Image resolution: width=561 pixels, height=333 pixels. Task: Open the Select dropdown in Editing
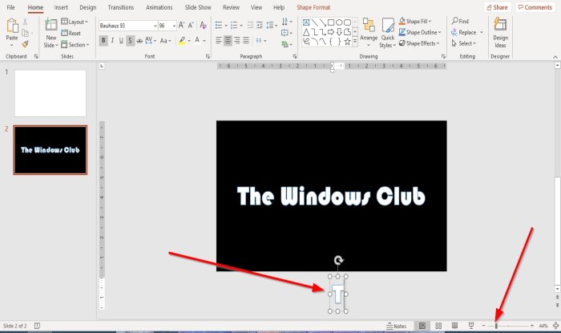pyautogui.click(x=464, y=43)
